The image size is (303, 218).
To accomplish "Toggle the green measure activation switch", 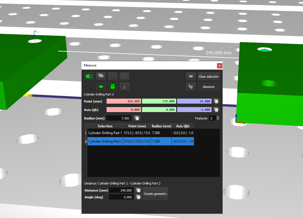I will (x=89, y=76).
